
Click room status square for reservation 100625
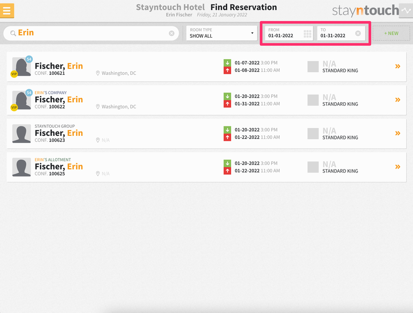point(313,167)
